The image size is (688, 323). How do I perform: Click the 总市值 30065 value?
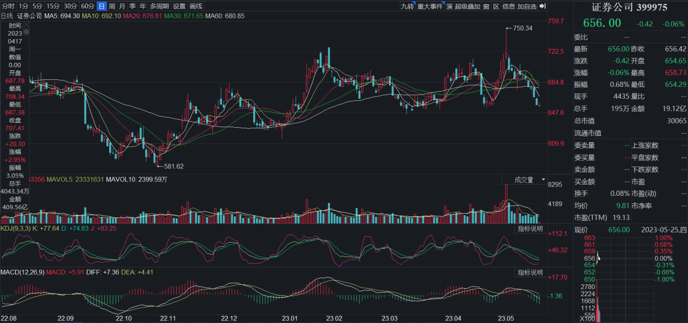click(676, 121)
